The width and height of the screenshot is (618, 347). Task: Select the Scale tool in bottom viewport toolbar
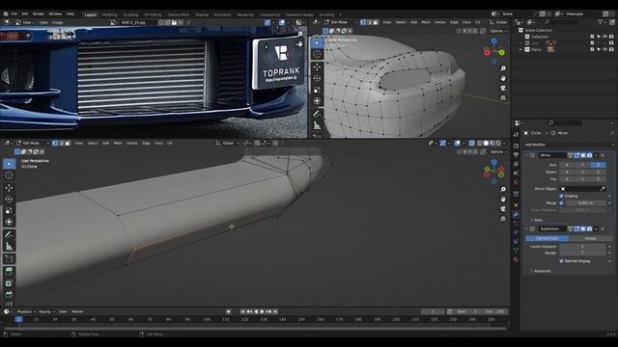9,210
